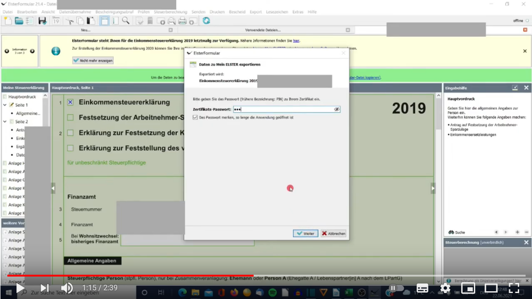
Task: Enable miniplayer mode in video
Action: [x=468, y=288]
